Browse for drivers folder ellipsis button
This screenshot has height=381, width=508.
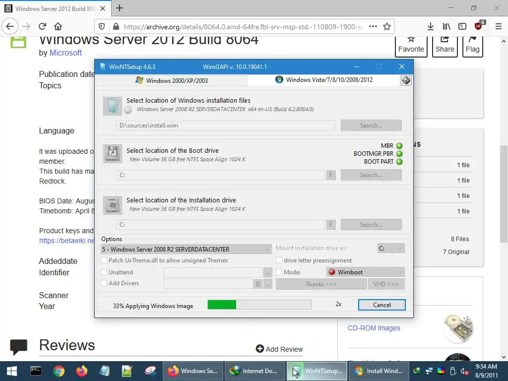[x=267, y=284]
